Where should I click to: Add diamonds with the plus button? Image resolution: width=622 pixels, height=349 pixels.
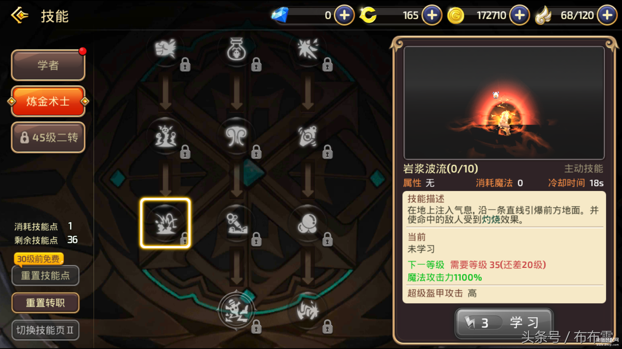344,15
